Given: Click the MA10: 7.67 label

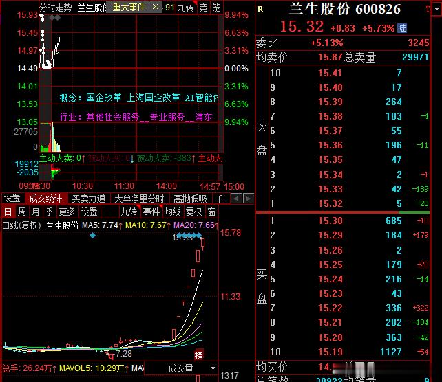Looking at the screenshot, I should [x=148, y=225].
